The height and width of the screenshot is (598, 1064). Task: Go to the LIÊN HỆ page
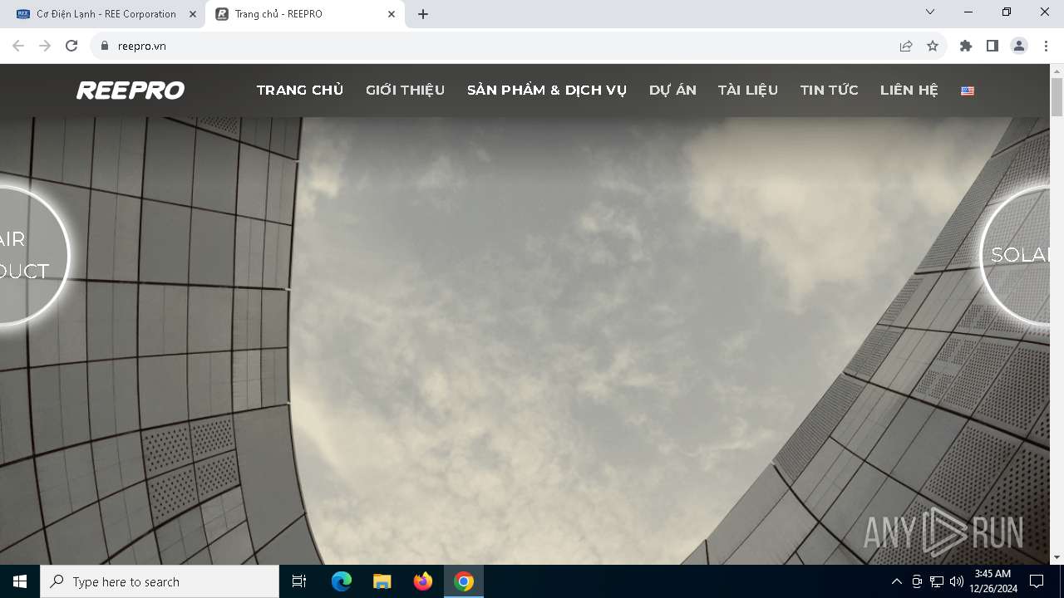909,91
